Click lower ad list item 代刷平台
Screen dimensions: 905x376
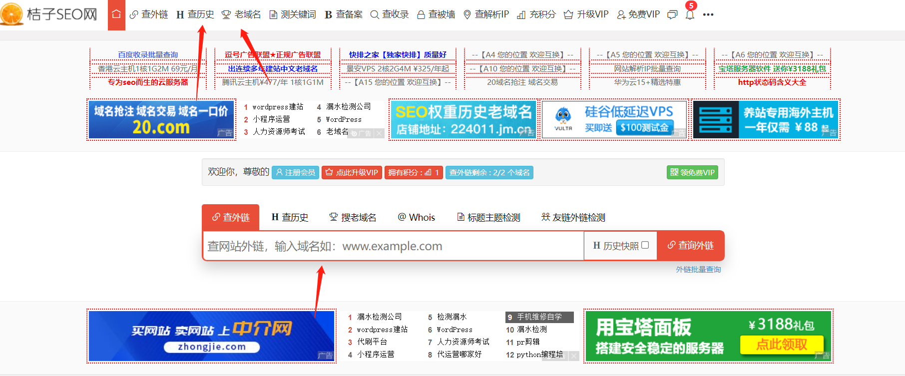tap(372, 342)
